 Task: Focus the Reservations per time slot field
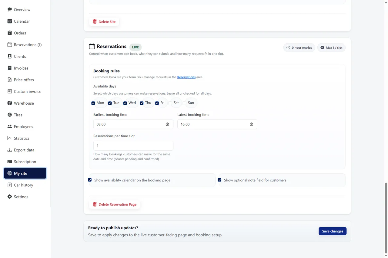click(133, 145)
